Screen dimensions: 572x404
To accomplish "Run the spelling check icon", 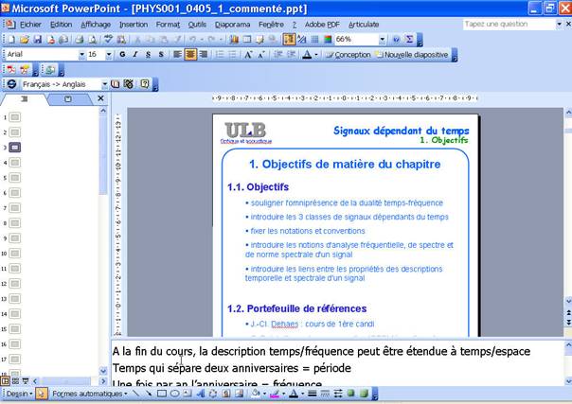I will coord(108,40).
